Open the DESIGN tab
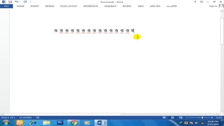224x126 pixels. [x=50, y=6]
